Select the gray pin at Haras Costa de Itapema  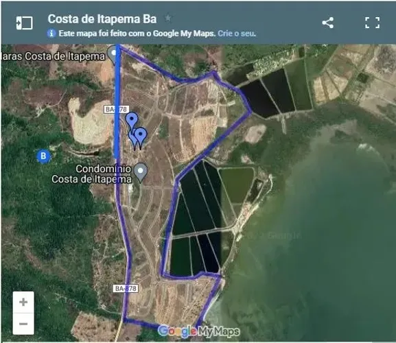[113, 54]
